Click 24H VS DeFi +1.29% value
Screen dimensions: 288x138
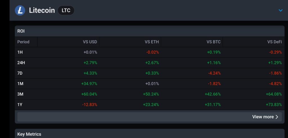pyautogui.click(x=275, y=63)
